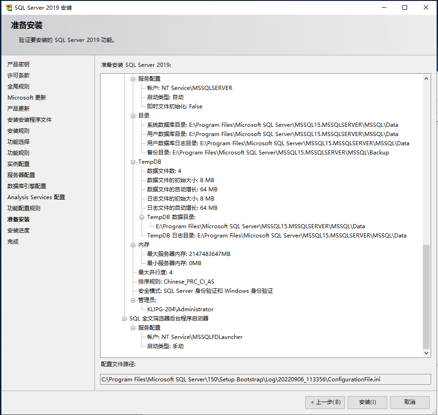Close the SQL Server 2019 setup window
The image size is (438, 415).
tap(426, 7)
